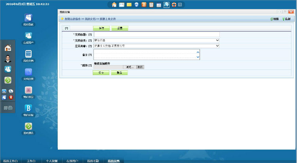
Task: Click the small grid icon in top dock
Action: pos(180,4)
